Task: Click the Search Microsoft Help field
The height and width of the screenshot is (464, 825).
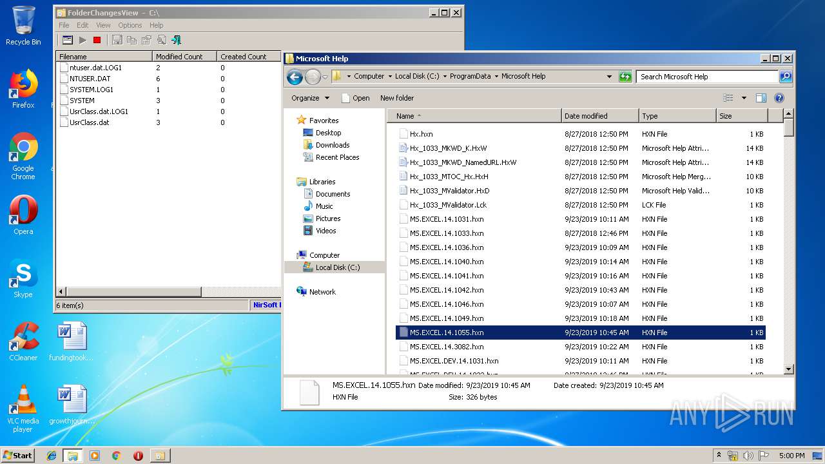Action: click(708, 76)
